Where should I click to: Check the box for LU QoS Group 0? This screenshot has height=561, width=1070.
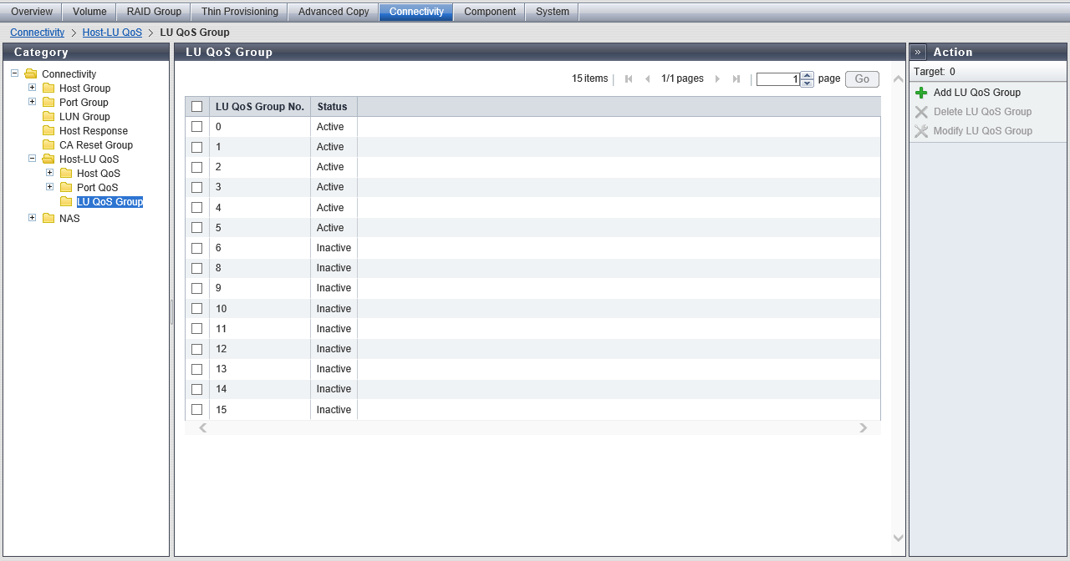(x=197, y=127)
